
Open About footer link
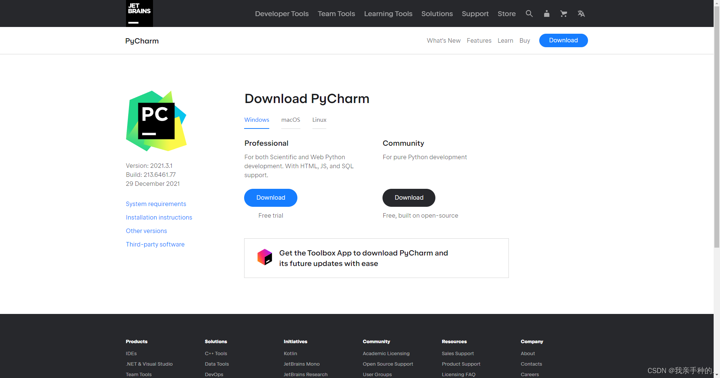528,354
